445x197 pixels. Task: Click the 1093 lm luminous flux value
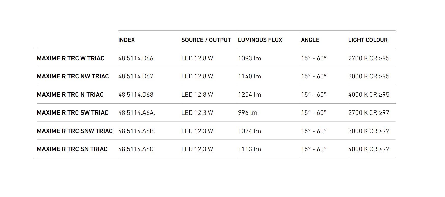[x=249, y=58]
